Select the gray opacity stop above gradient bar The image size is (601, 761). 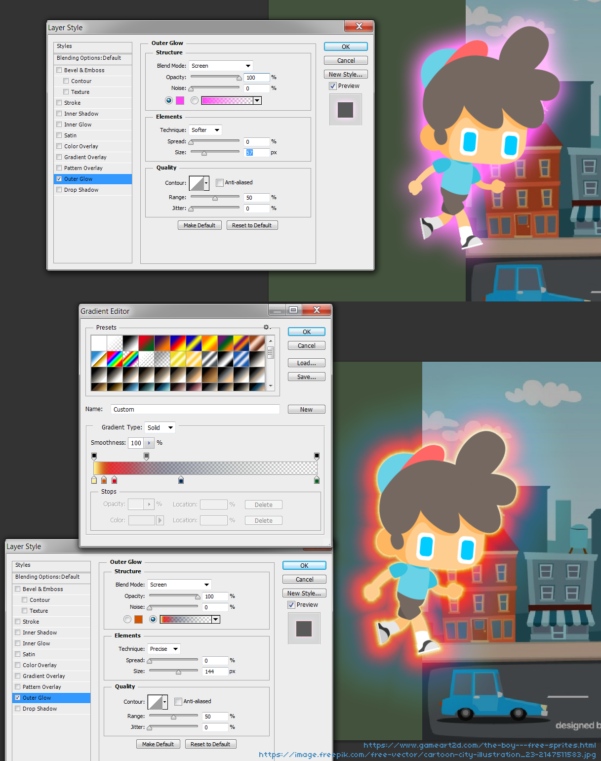coord(147,456)
